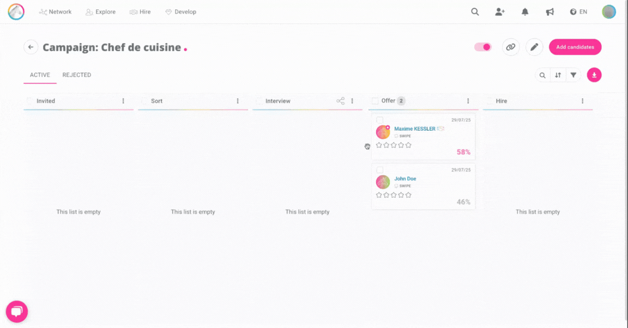The image size is (628, 328).
Task: Open Offer column three-dot menu
Action: [468, 101]
